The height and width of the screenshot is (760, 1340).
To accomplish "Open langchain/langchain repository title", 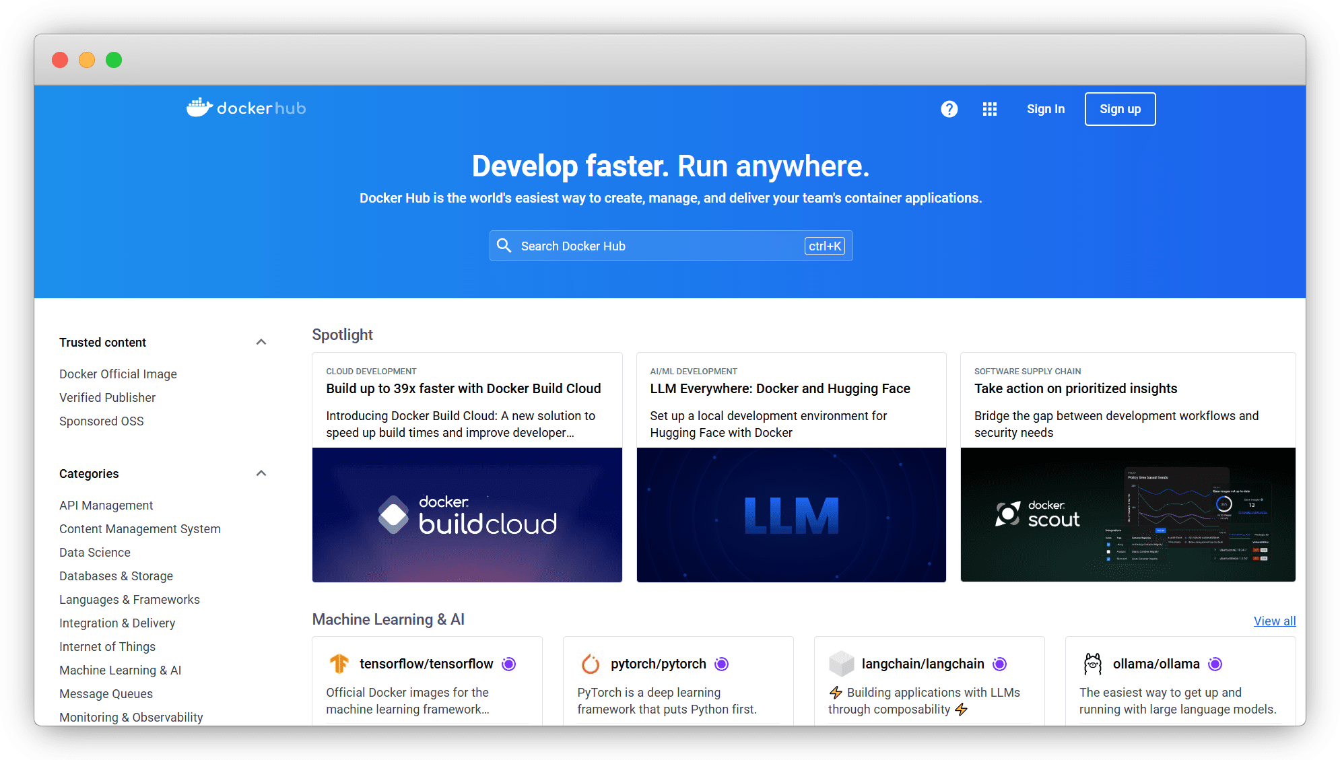I will [923, 664].
